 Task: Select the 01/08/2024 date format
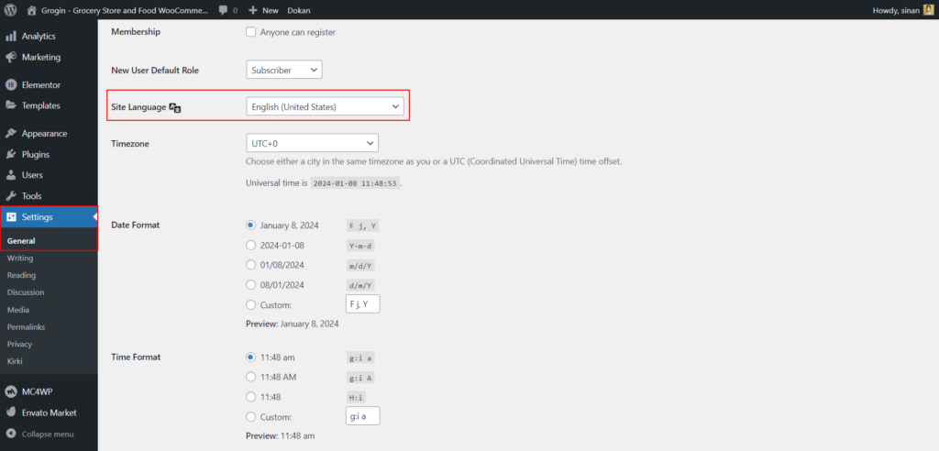[x=251, y=265]
